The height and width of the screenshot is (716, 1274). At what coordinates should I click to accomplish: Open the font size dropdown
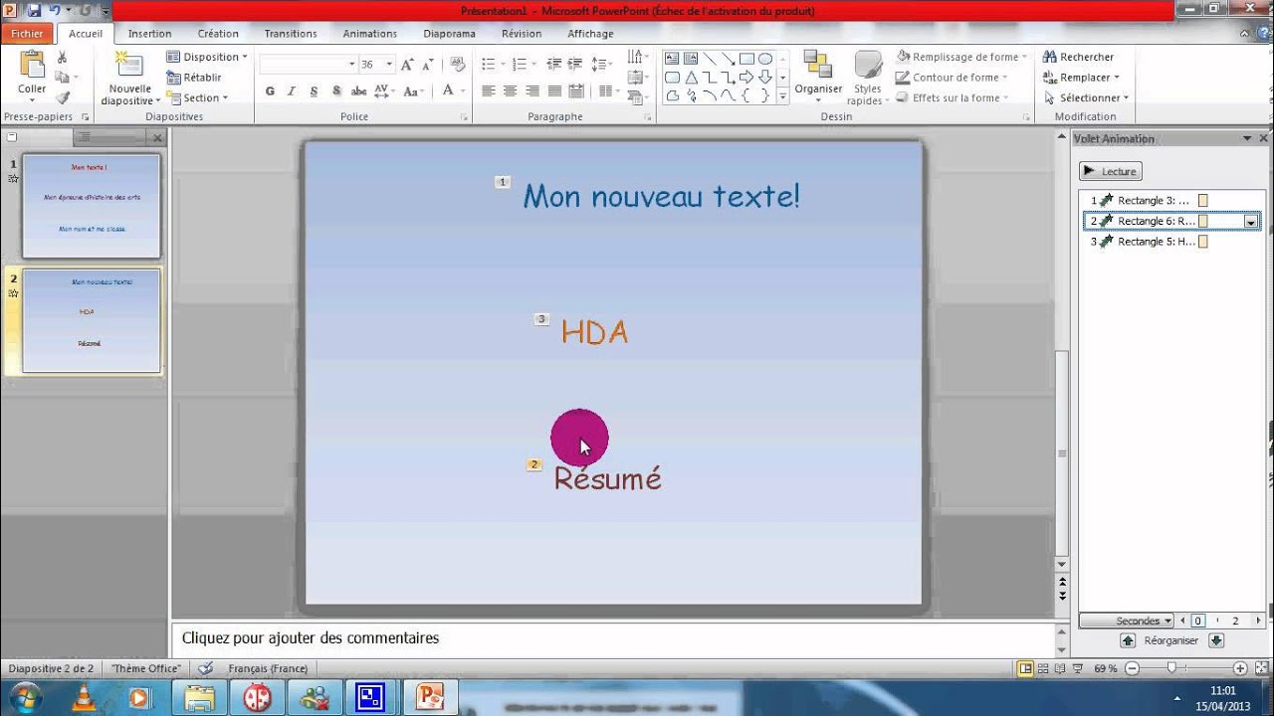389,64
